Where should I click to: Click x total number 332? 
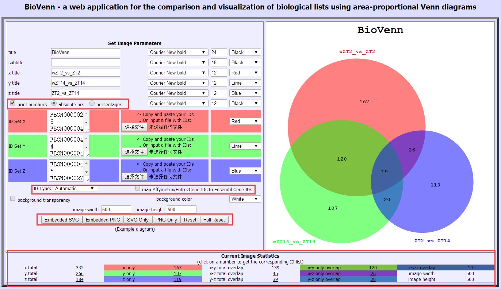[80, 268]
